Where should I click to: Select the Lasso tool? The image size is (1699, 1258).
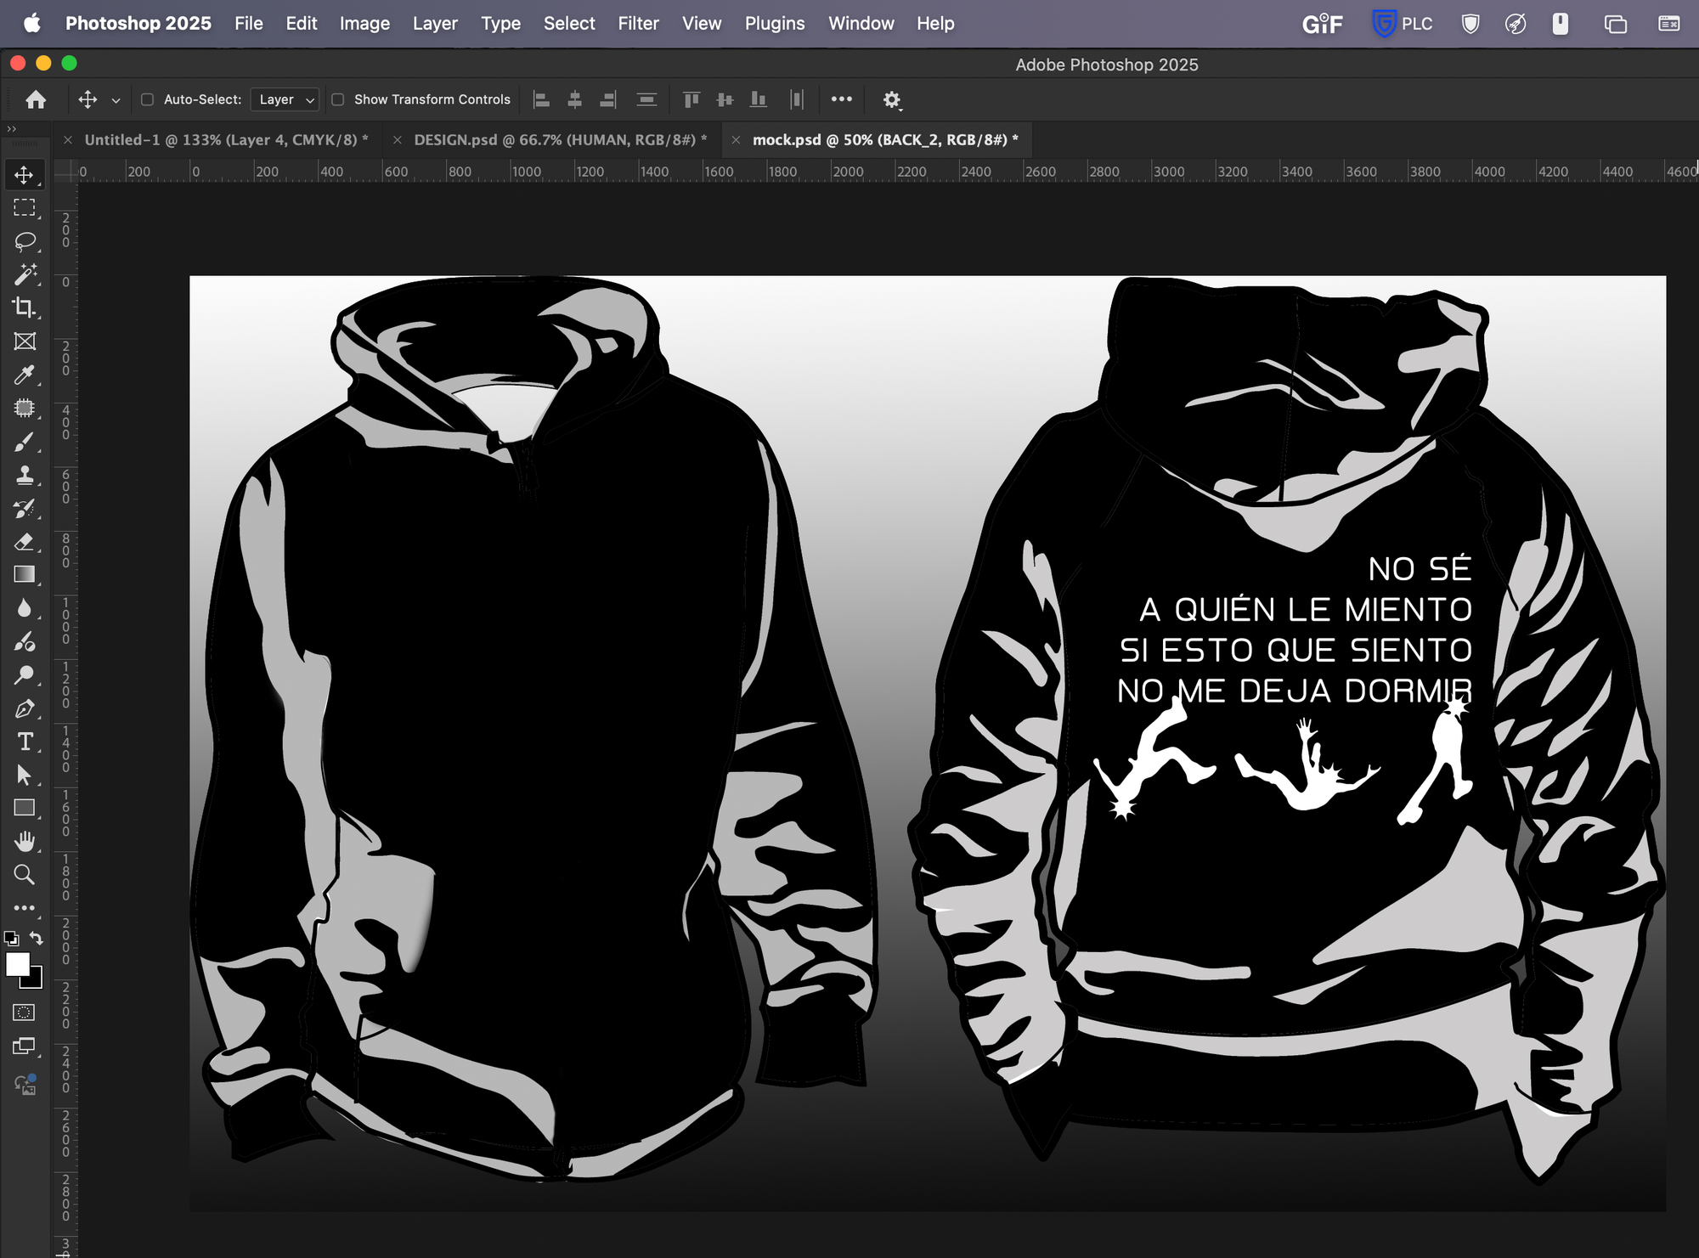pos(25,241)
